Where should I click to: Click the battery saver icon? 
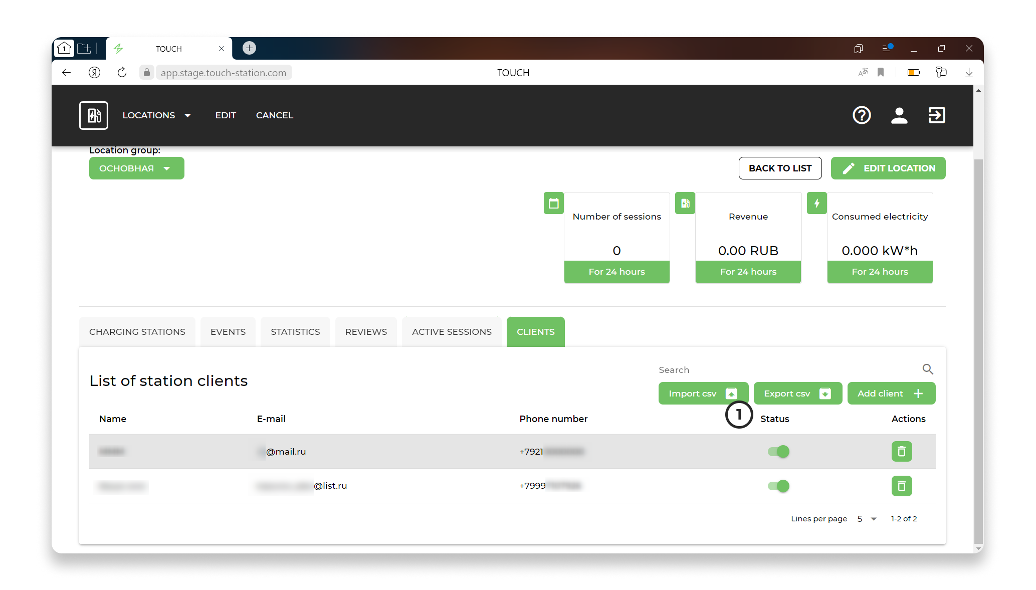point(914,73)
